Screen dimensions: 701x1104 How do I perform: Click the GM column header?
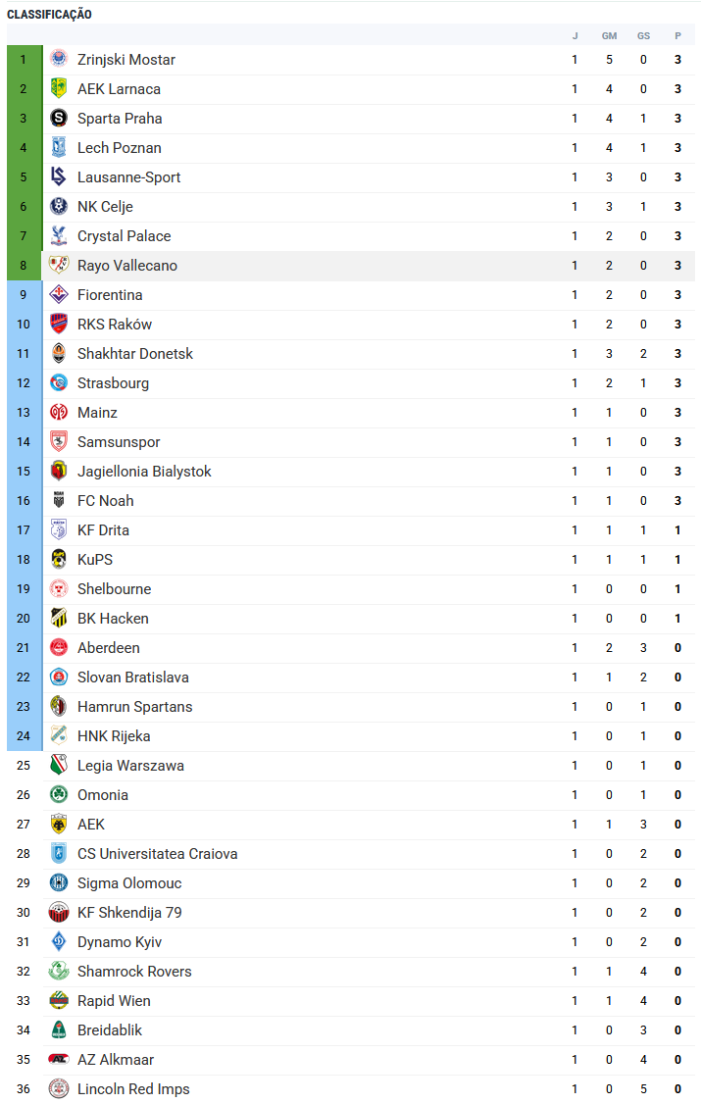609,36
